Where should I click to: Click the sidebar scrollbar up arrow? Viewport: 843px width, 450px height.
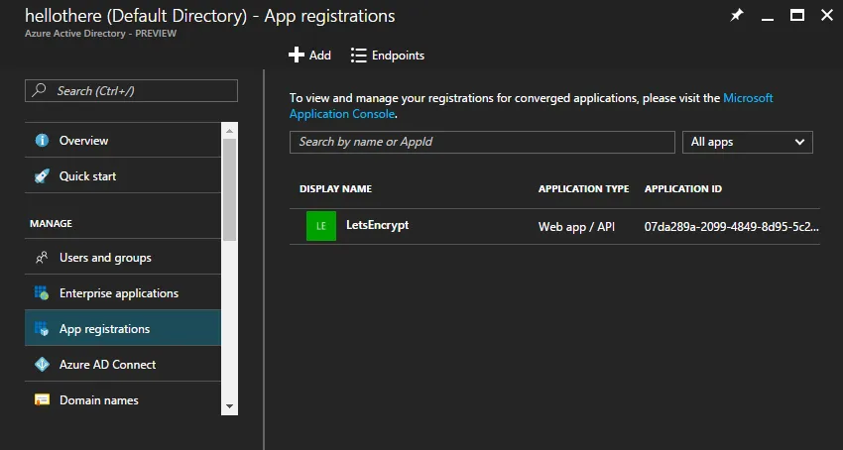click(x=229, y=131)
